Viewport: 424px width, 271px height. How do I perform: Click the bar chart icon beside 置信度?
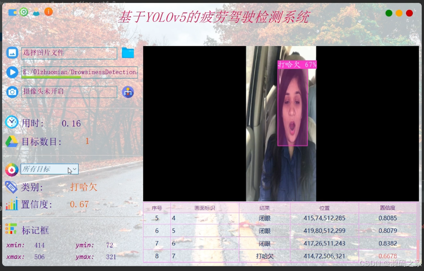12,204
